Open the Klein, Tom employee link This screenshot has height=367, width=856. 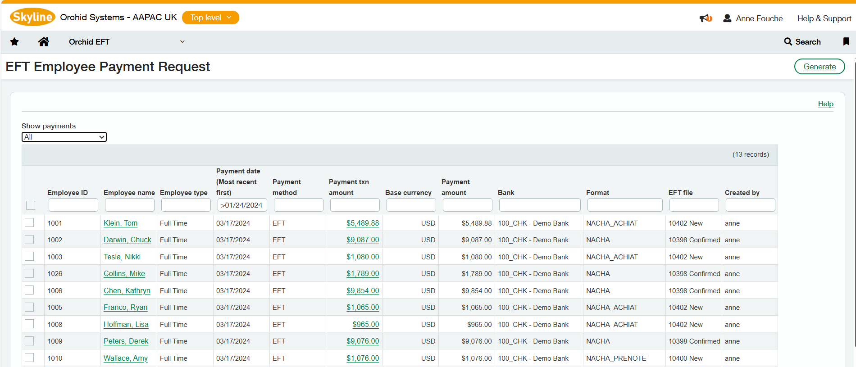(x=120, y=223)
